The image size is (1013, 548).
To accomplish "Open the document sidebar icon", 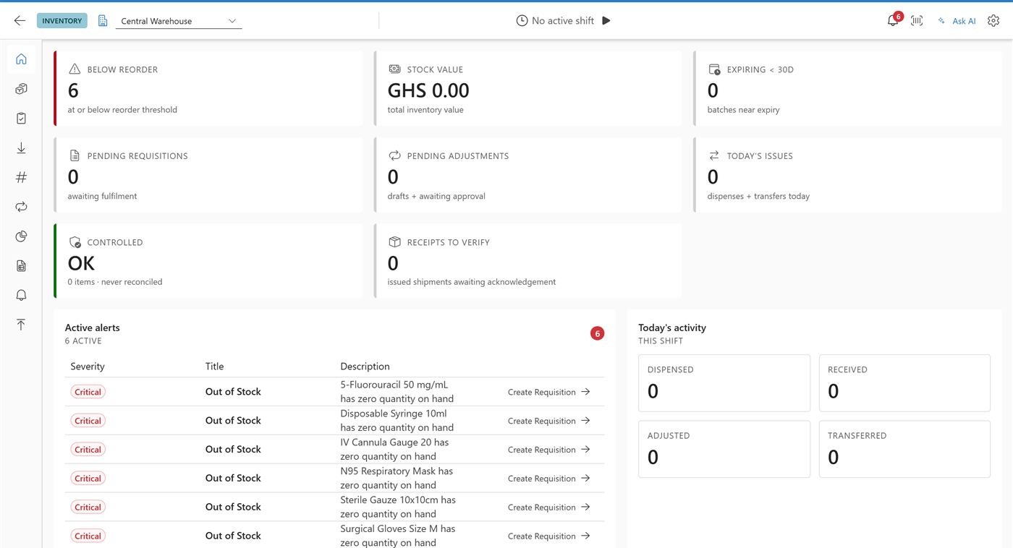I will tap(21, 266).
